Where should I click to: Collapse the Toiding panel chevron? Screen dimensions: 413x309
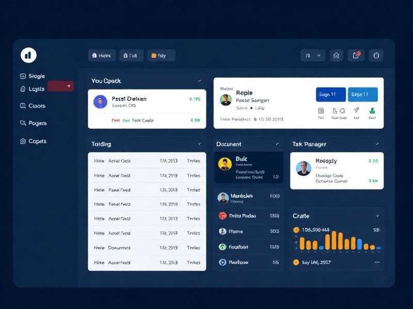click(199, 144)
